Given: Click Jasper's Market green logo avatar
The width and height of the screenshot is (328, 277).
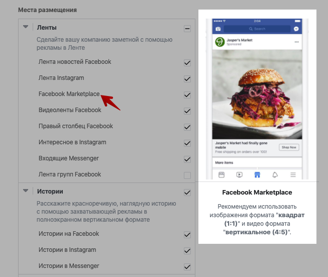Looking at the screenshot, I should pyautogui.click(x=220, y=42).
